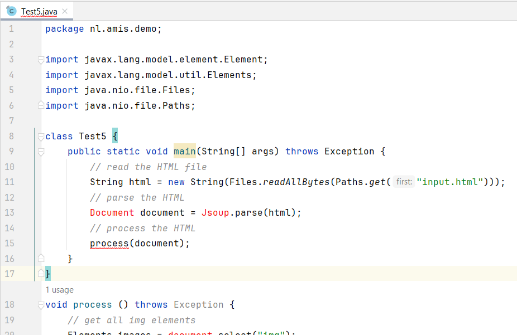This screenshot has height=335, width=517.
Task: Click the fold end marker on line 16
Action: pyautogui.click(x=40, y=258)
